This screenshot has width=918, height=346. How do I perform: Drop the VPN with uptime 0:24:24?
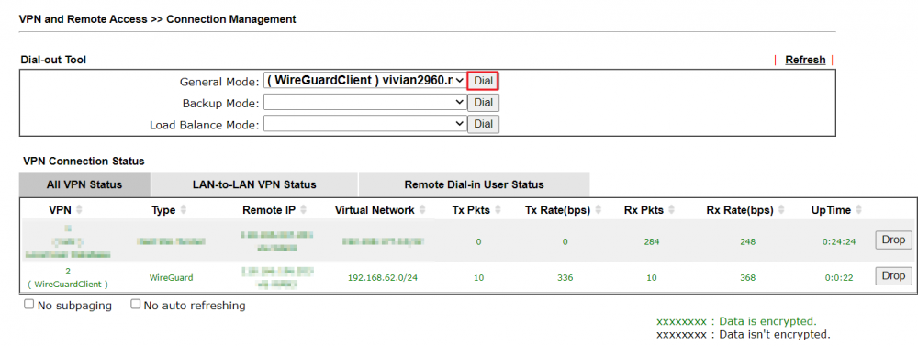click(x=893, y=240)
